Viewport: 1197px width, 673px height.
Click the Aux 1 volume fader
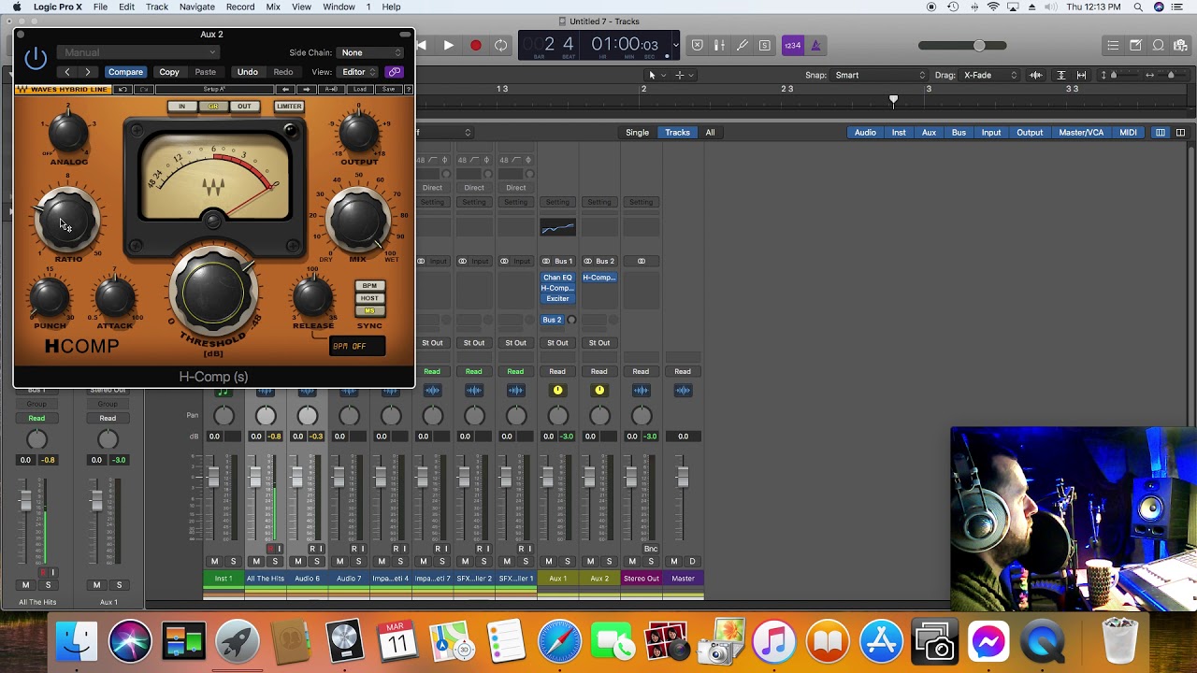tap(548, 478)
